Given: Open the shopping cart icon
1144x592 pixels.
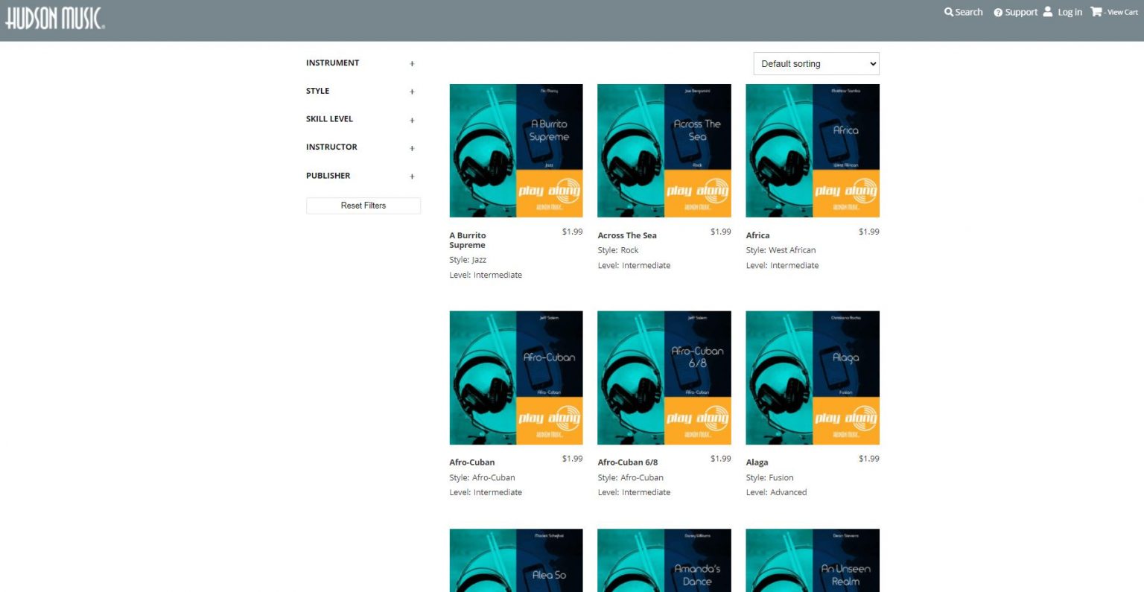Looking at the screenshot, I should tap(1096, 12).
